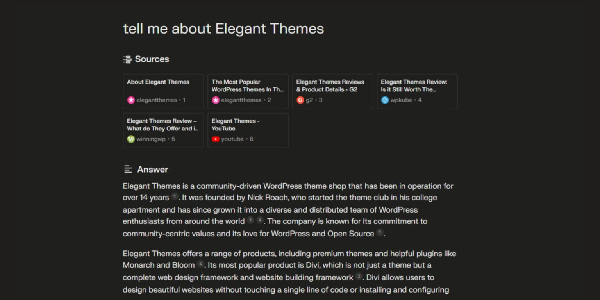Viewport: 600px width, 300px height.
Task: Open the Elegant Themes Reviews G2 card
Action: [332, 91]
